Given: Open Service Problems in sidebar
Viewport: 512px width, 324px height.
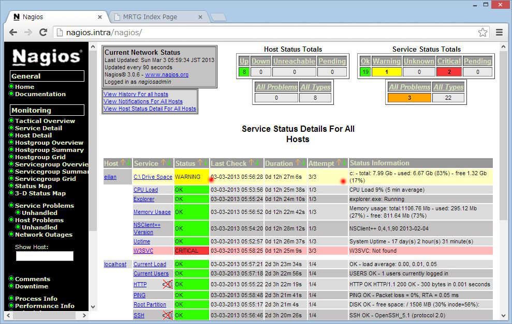Looking at the screenshot, I should point(45,206).
